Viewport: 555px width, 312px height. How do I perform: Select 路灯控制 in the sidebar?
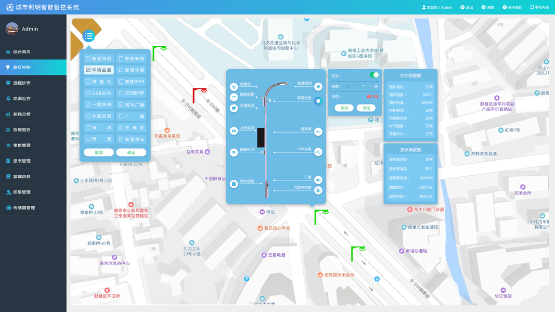click(33, 67)
